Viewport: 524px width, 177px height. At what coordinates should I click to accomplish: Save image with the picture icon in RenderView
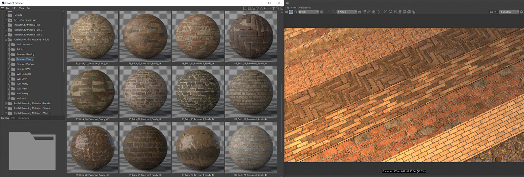tap(400, 12)
